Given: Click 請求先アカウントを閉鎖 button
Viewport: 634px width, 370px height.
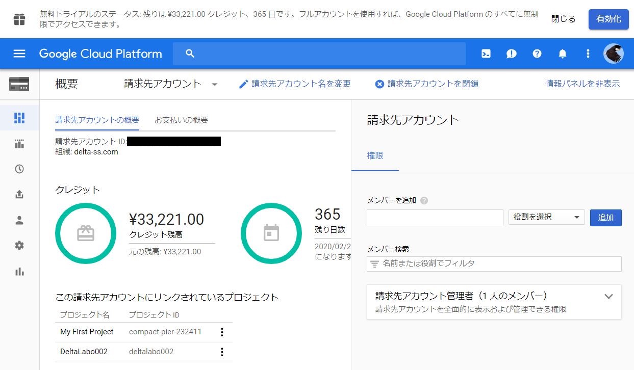Looking at the screenshot, I should tap(426, 84).
